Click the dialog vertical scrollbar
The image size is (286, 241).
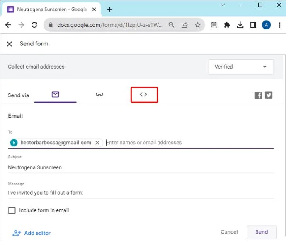click(285, 146)
